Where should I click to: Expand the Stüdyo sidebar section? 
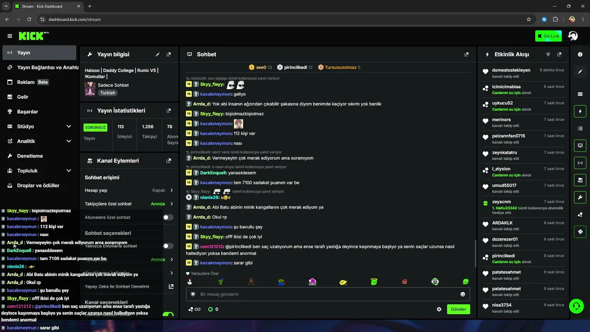39,126
